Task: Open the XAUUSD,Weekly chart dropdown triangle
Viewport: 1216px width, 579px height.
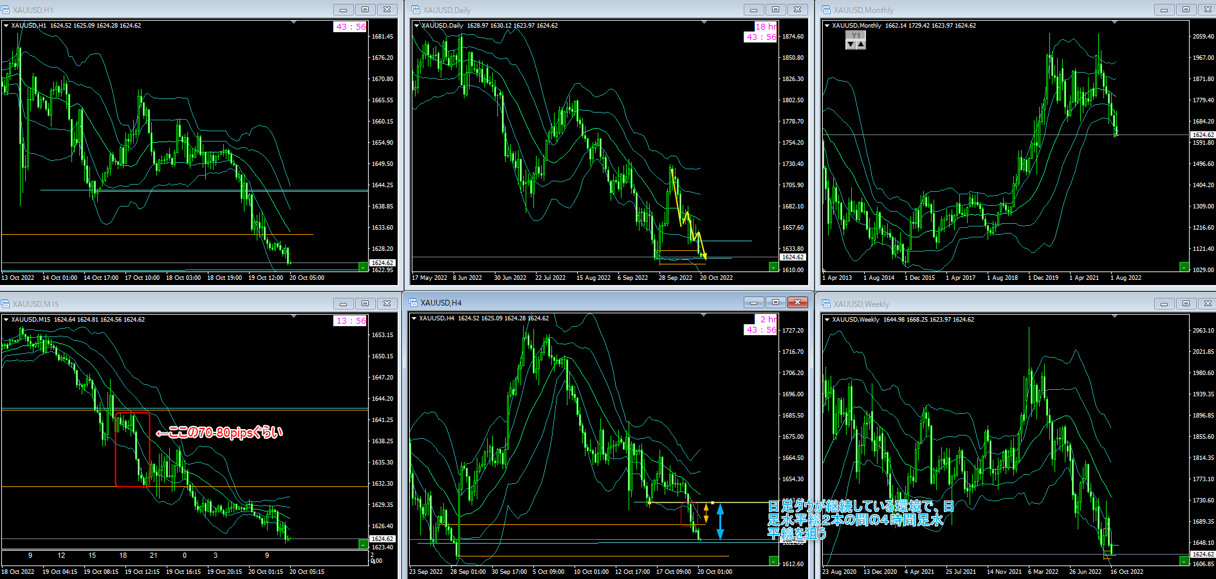Action: coord(827,320)
